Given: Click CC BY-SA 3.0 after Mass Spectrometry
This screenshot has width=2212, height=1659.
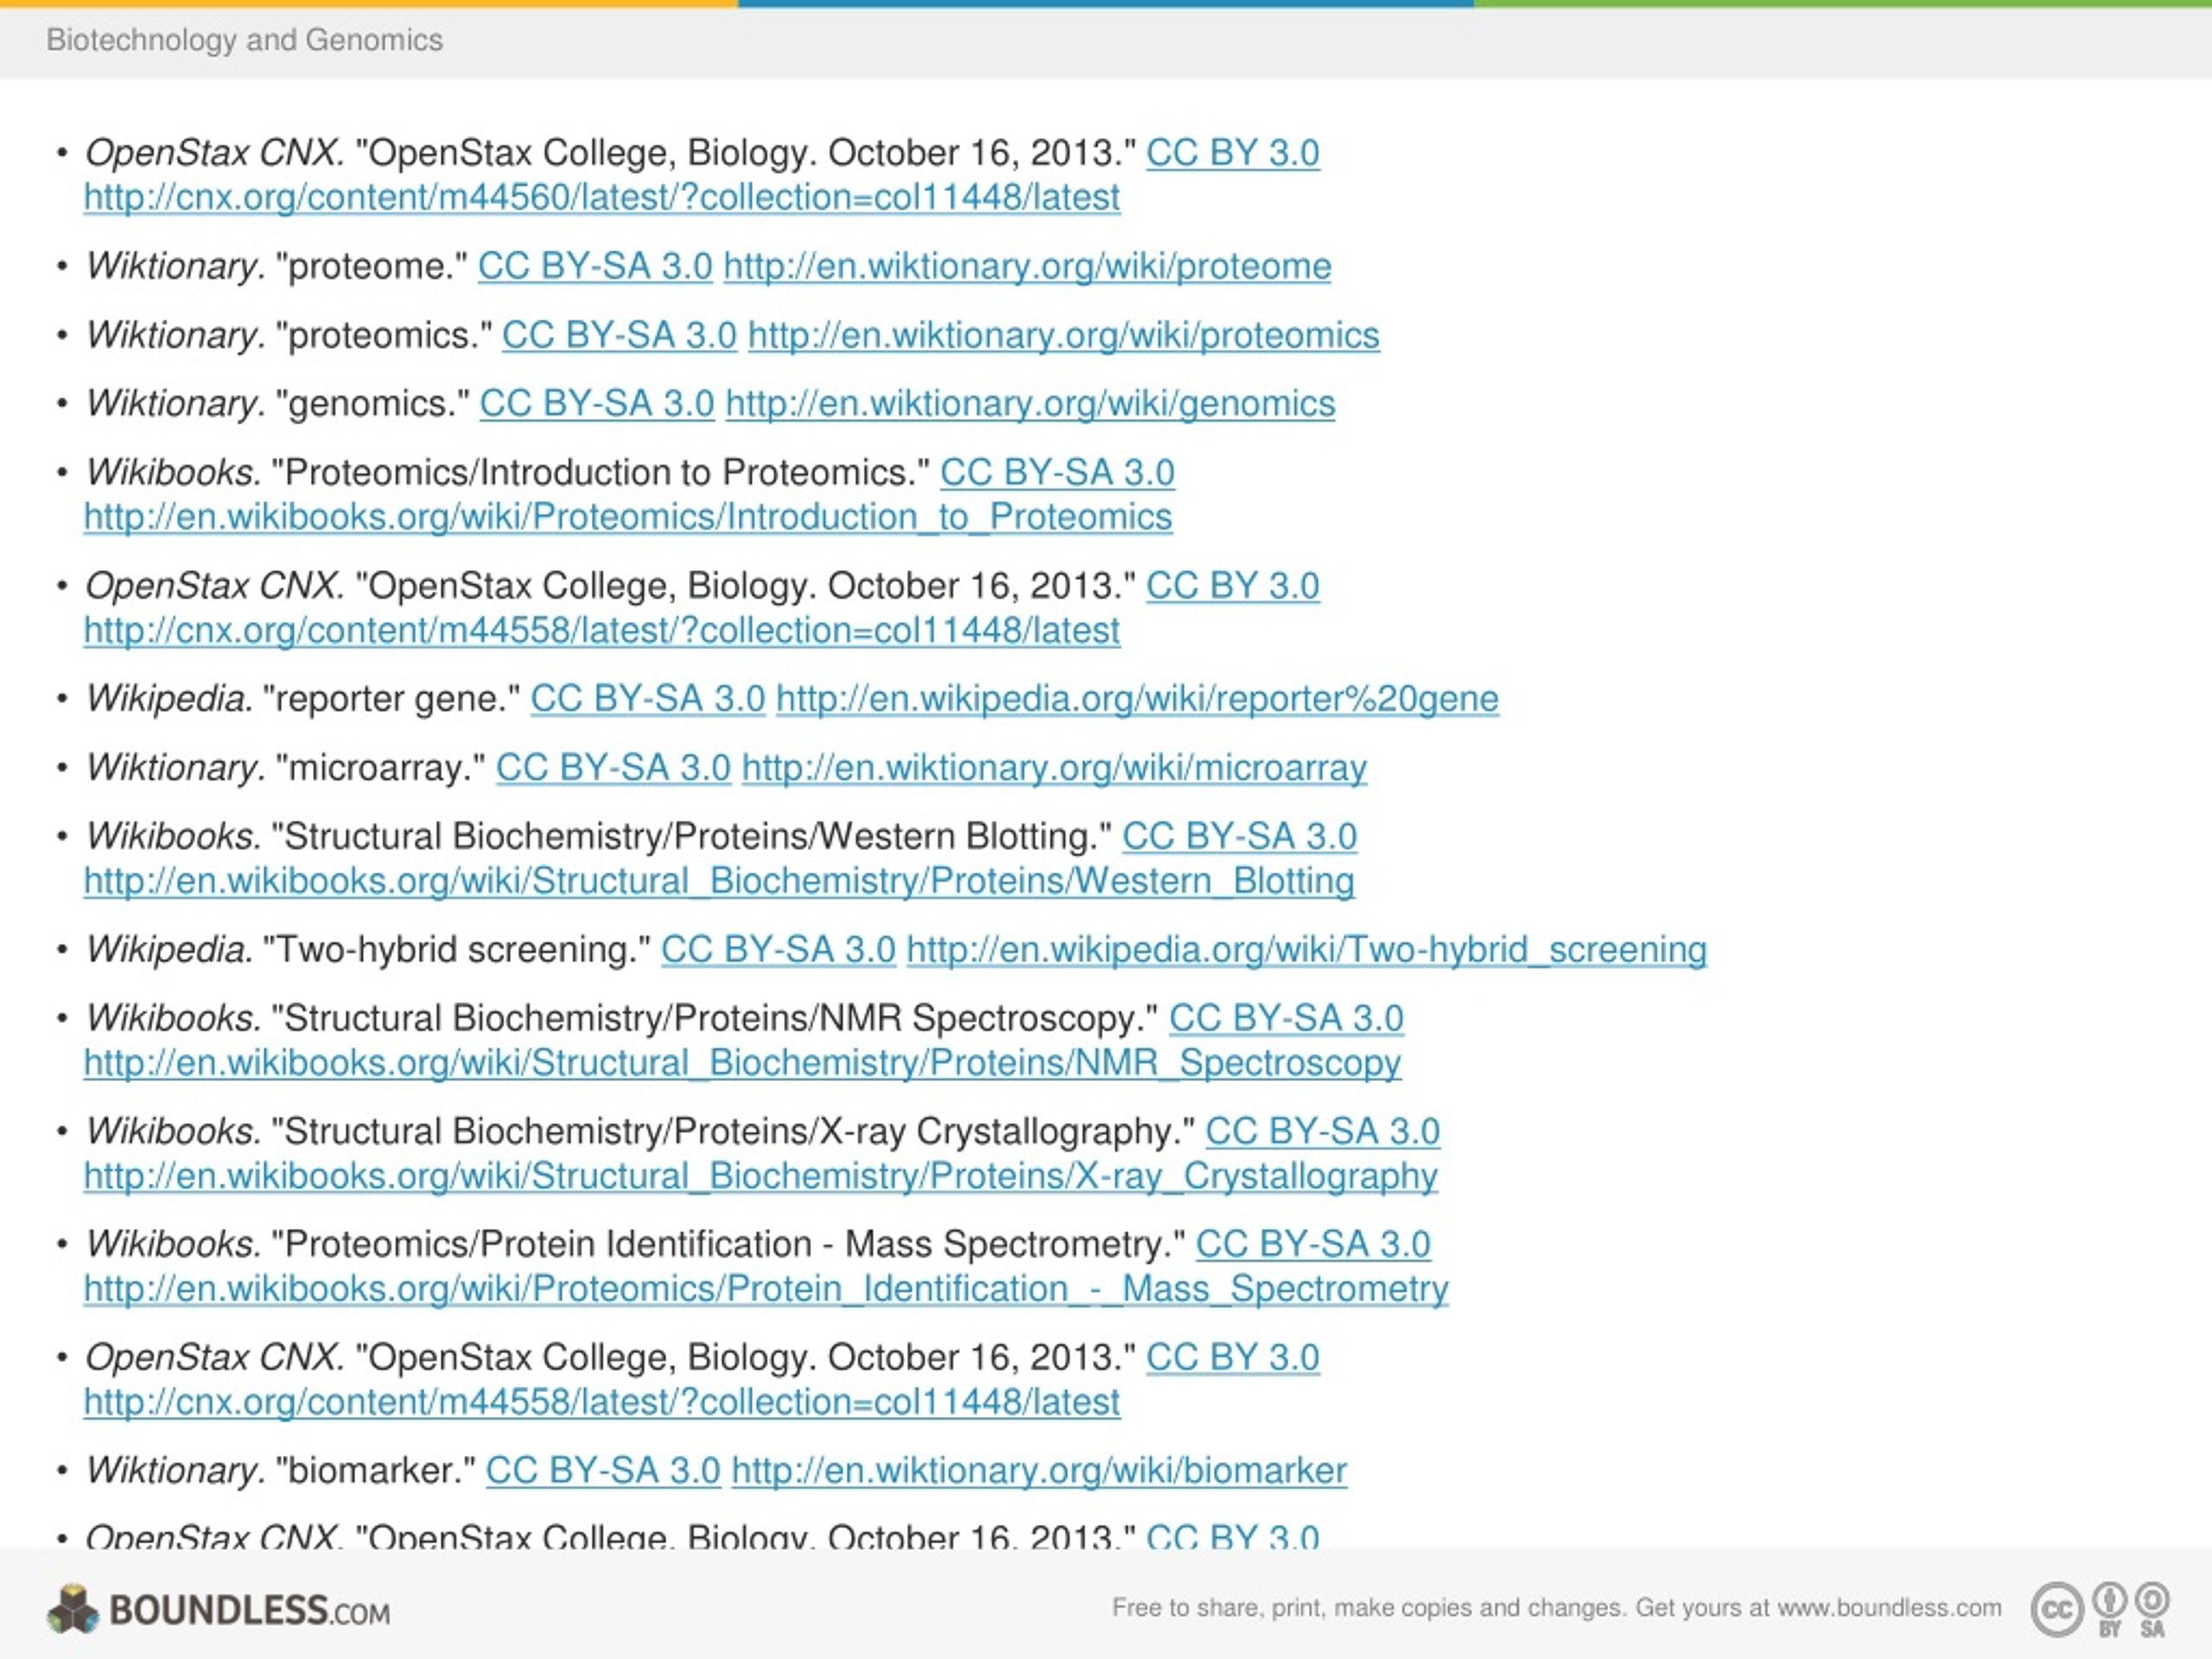Looking at the screenshot, I should (1313, 1245).
